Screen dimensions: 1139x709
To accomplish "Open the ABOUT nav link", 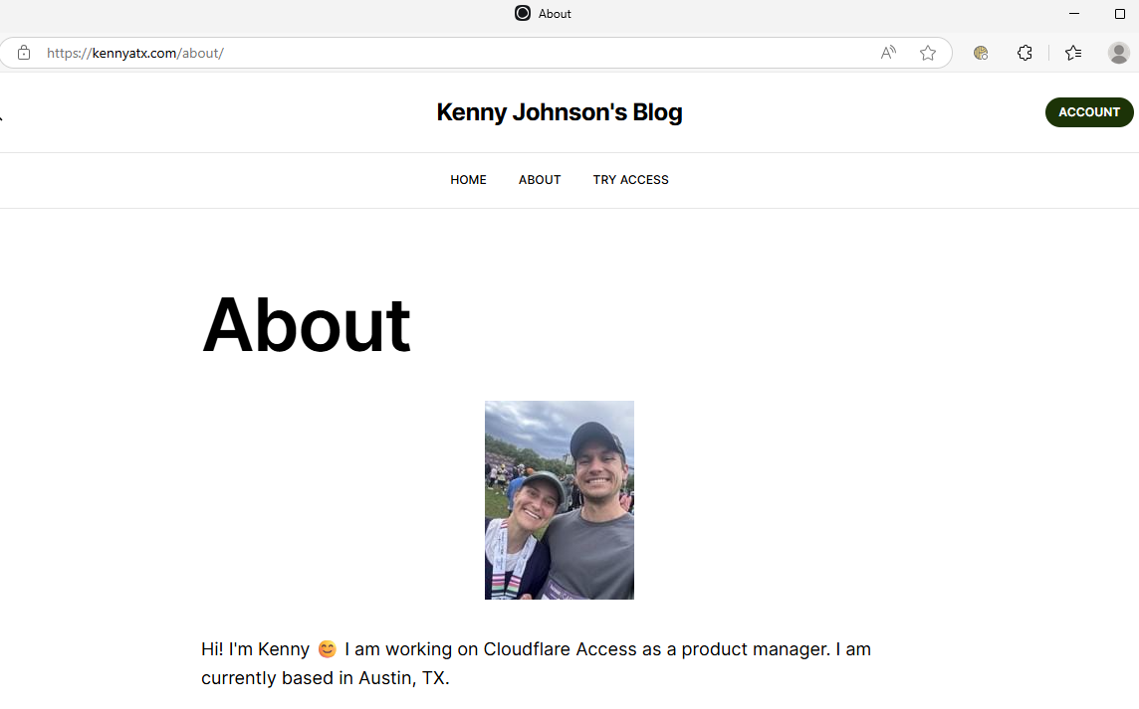I will click(x=540, y=180).
